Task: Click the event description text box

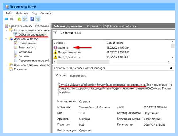Action: pos(115,89)
